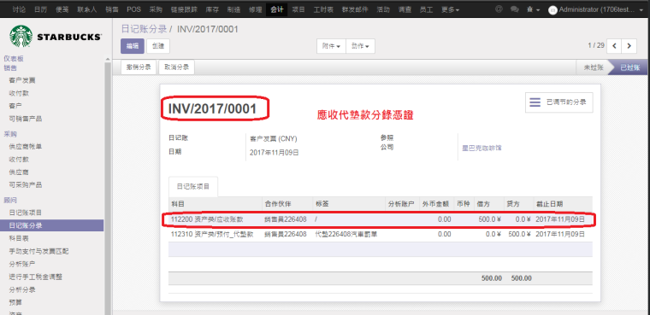This screenshot has width=650, height=315.
Task: Click the 编辑 button
Action: (x=133, y=46)
